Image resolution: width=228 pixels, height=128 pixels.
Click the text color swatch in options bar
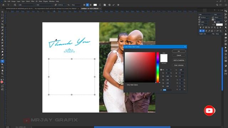coord(95,5)
